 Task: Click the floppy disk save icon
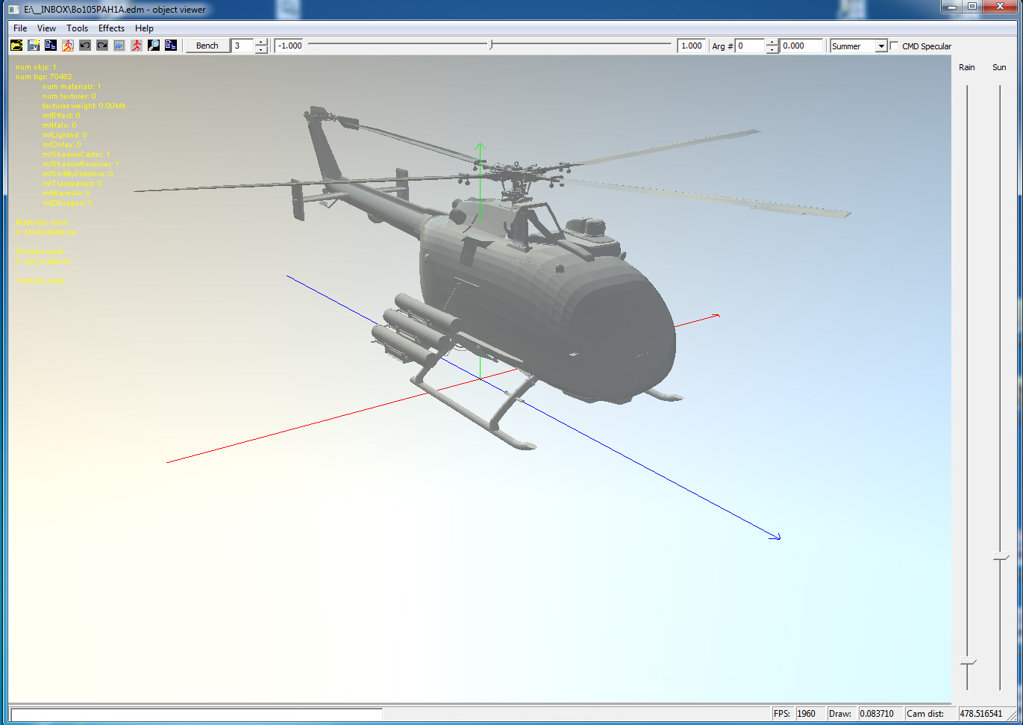point(34,46)
